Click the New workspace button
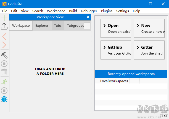Viewport: 169px width, 119px height. pos(149,28)
